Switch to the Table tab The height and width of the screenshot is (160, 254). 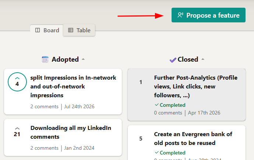pyautogui.click(x=79, y=30)
